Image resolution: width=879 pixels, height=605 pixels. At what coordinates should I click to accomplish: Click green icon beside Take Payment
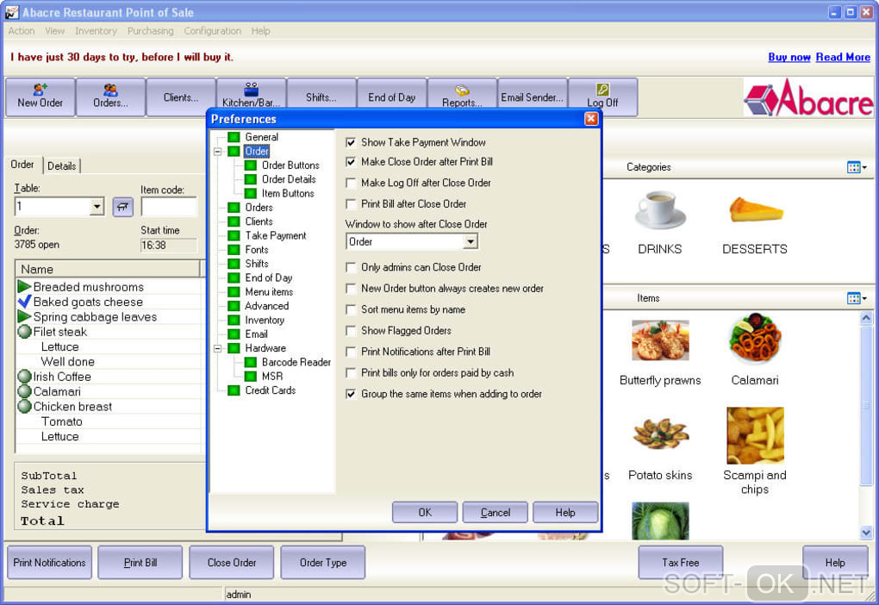234,235
